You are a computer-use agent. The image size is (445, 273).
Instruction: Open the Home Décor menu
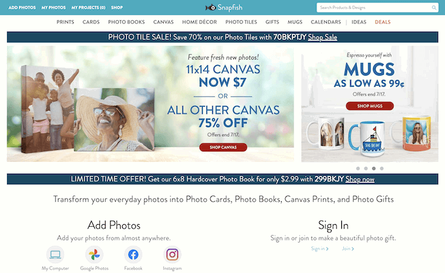(200, 22)
